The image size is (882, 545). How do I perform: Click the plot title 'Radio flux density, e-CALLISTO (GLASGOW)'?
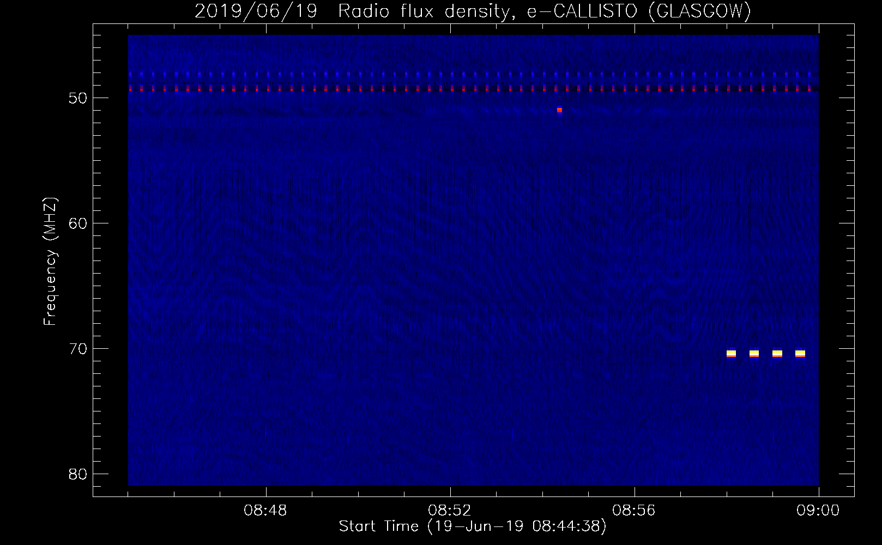(x=544, y=11)
